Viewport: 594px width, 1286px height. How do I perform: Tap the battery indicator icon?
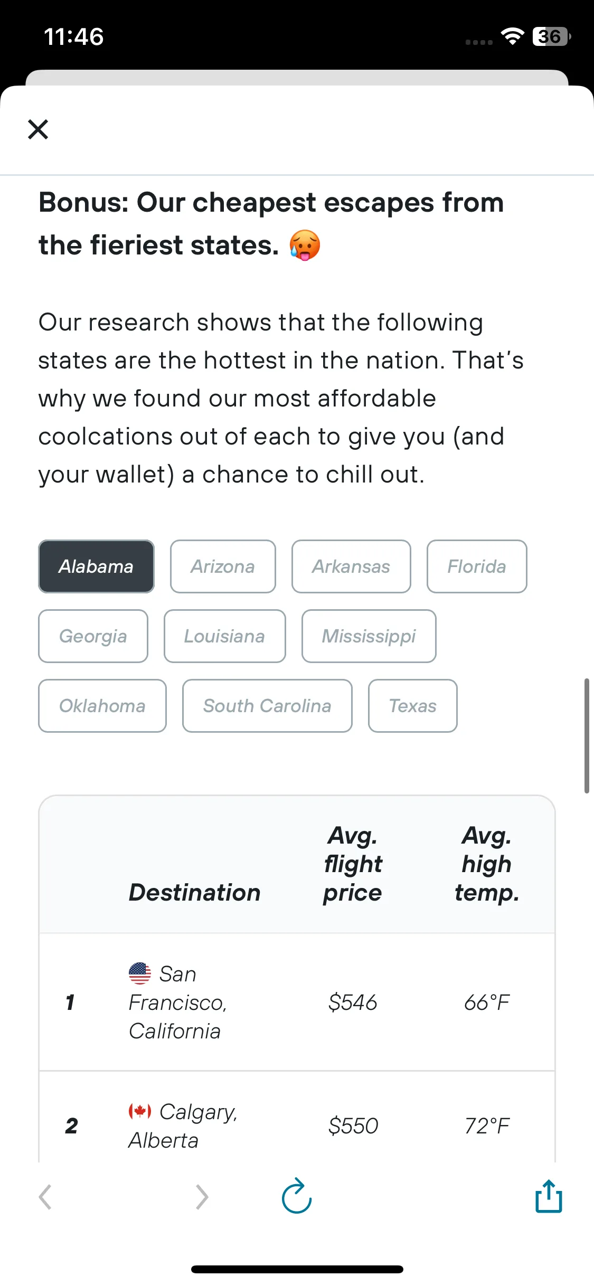pyautogui.click(x=552, y=36)
